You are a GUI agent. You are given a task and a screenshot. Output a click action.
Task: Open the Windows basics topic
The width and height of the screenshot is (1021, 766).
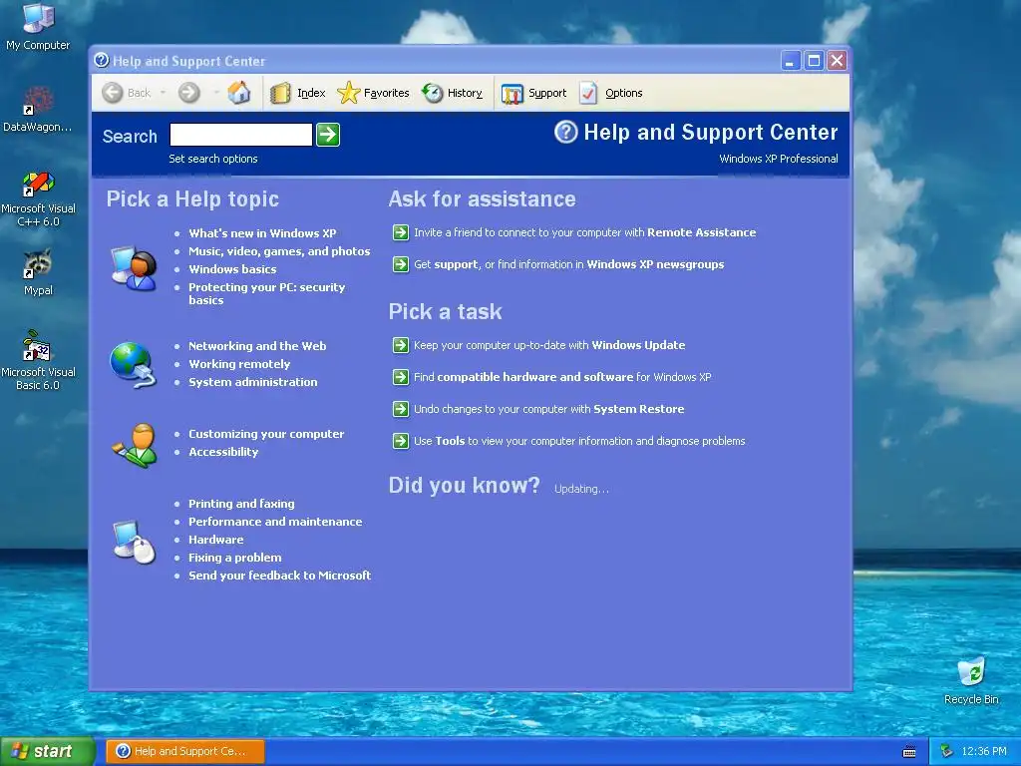232,269
